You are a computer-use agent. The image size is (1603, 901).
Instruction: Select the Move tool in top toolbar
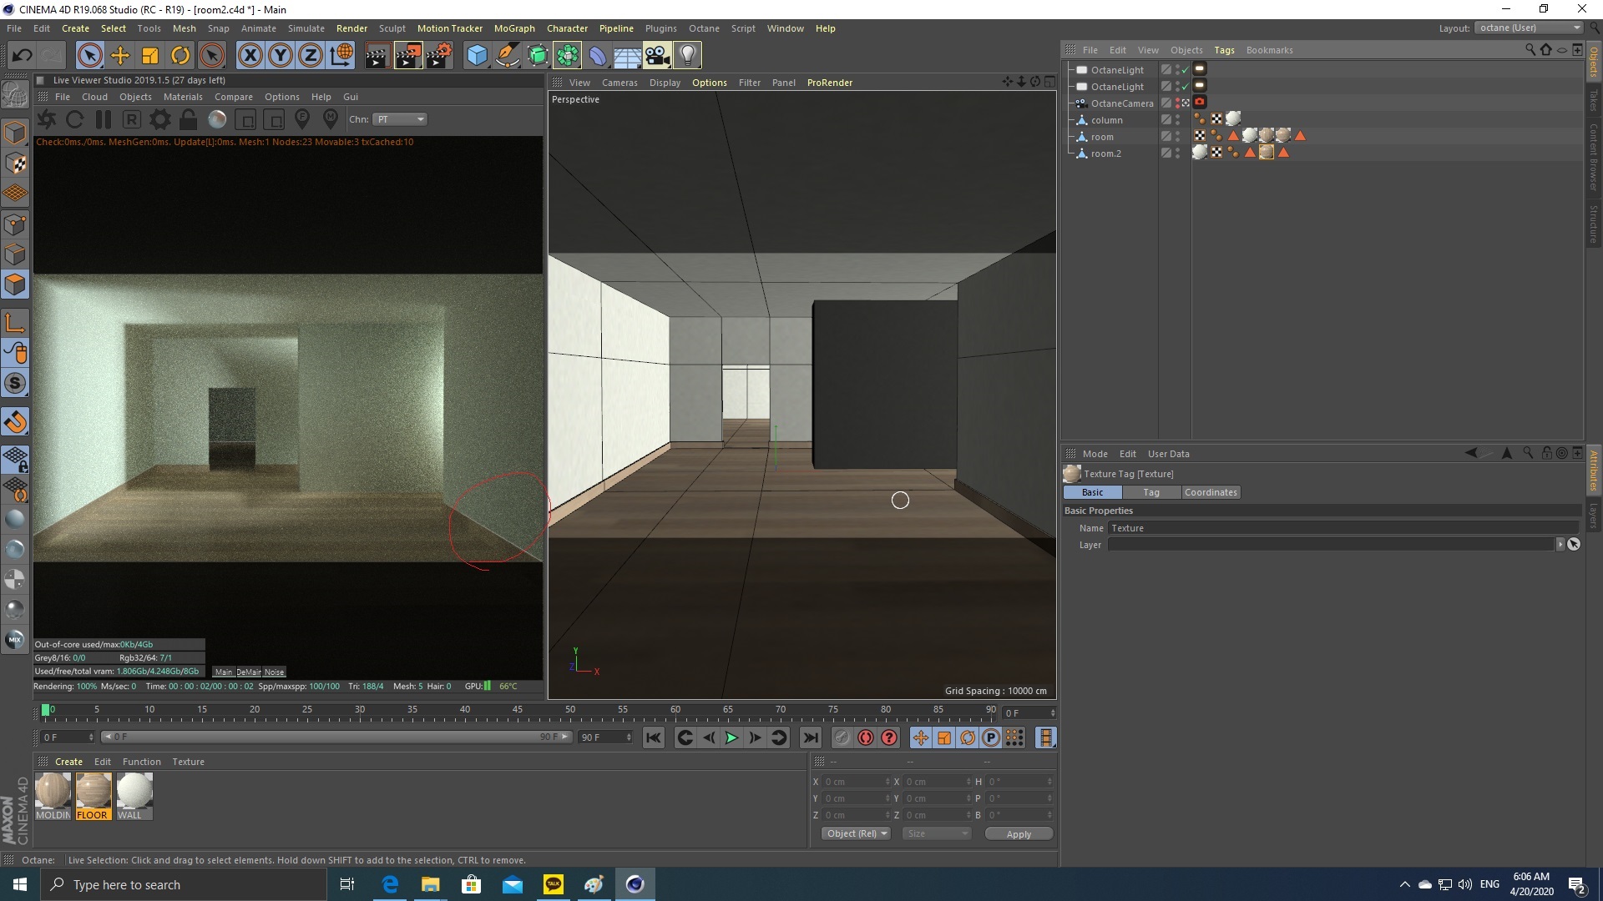pos(120,56)
